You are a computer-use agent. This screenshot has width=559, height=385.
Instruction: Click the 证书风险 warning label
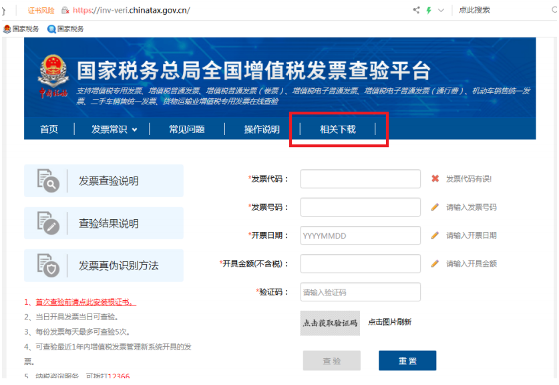pos(41,10)
